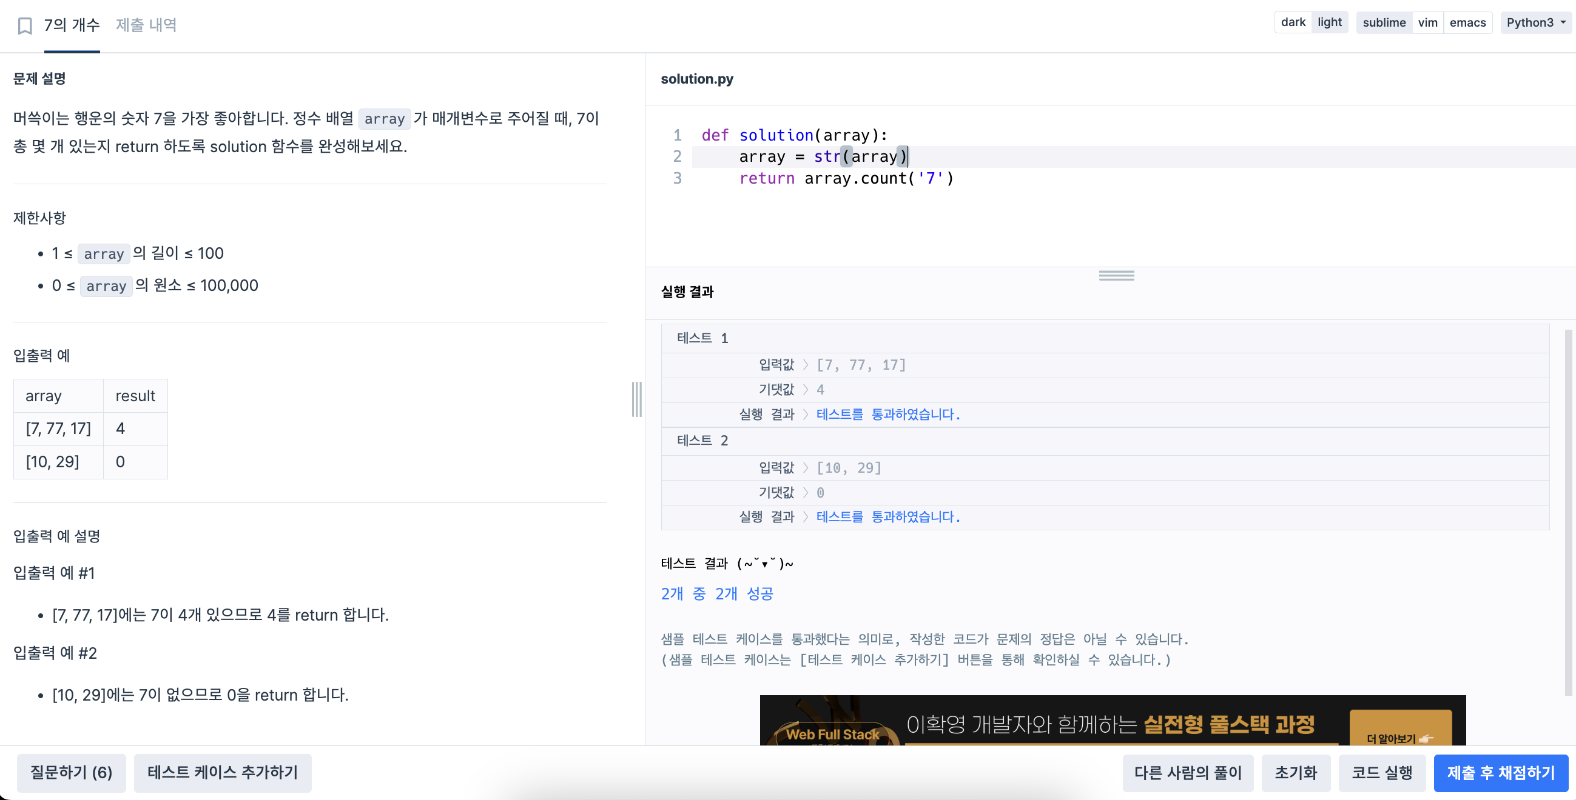The width and height of the screenshot is (1576, 800).
Task: Click the 입출력 예 #2 label
Action: (x=55, y=653)
